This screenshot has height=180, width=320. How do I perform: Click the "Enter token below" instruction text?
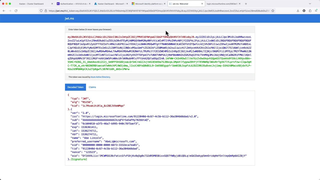point(90,29)
